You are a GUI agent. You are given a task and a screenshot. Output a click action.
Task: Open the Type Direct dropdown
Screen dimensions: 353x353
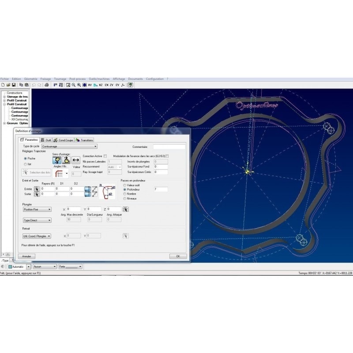point(37,220)
